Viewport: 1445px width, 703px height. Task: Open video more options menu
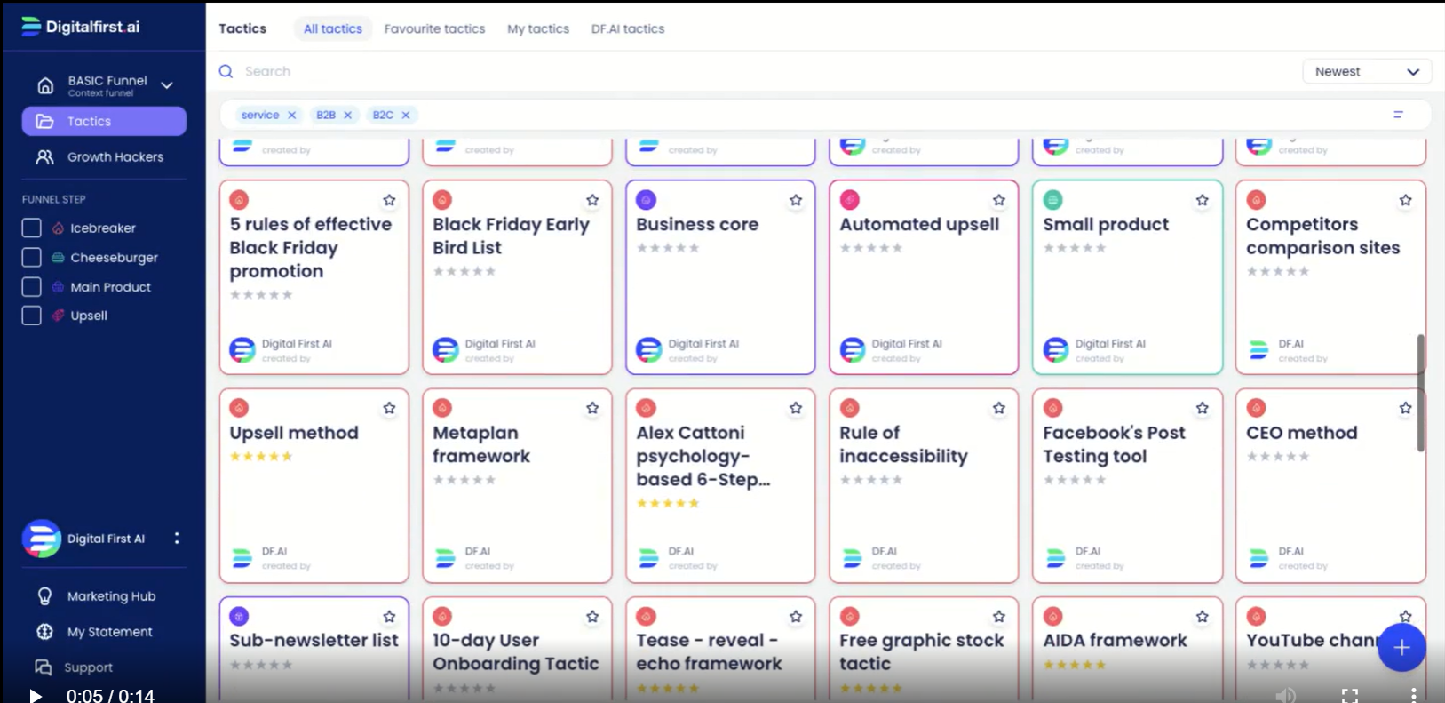tap(1413, 695)
